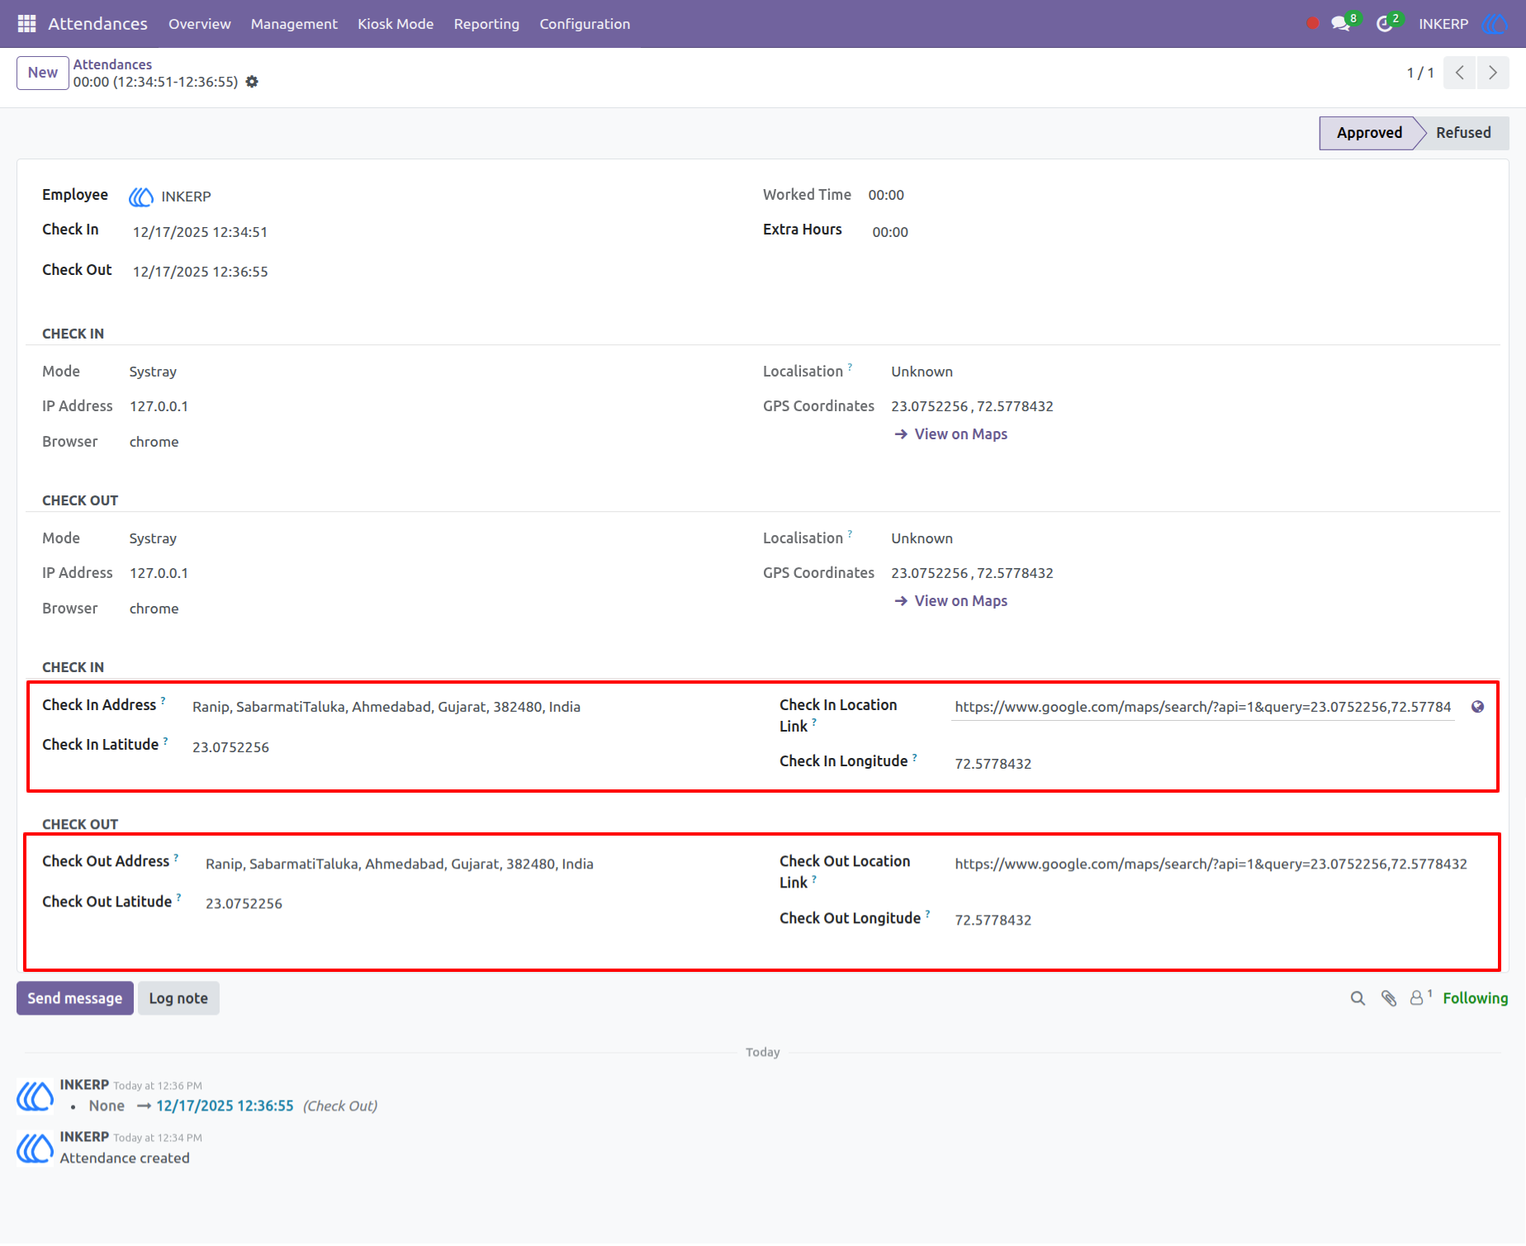Click the Attendances app title
1526x1246 pixels.
pos(97,24)
